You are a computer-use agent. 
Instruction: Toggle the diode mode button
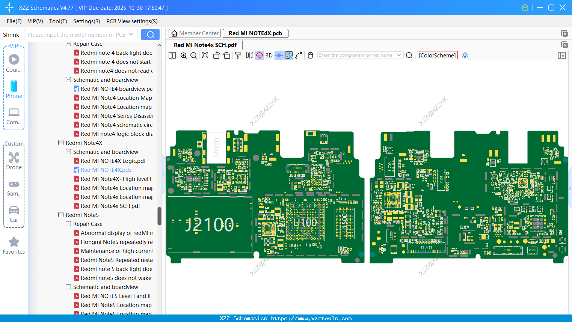click(x=279, y=56)
